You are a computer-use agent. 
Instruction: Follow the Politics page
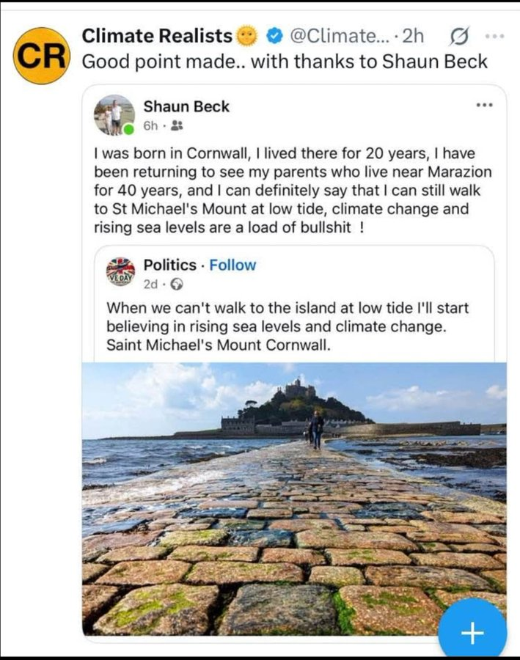[x=232, y=265]
